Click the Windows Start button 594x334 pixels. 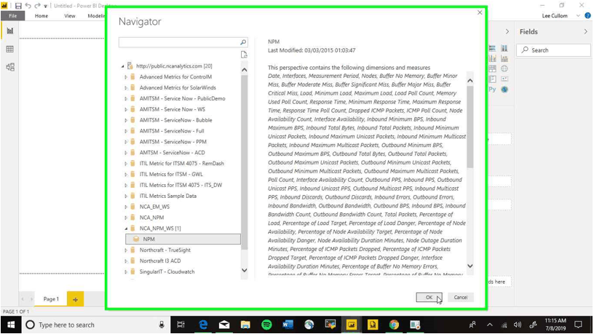pyautogui.click(x=11, y=325)
